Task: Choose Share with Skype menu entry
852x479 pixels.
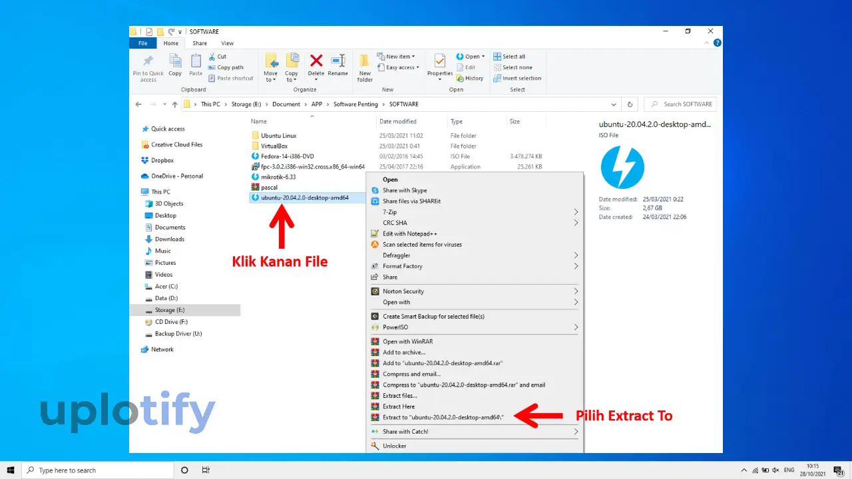Action: [x=475, y=190]
